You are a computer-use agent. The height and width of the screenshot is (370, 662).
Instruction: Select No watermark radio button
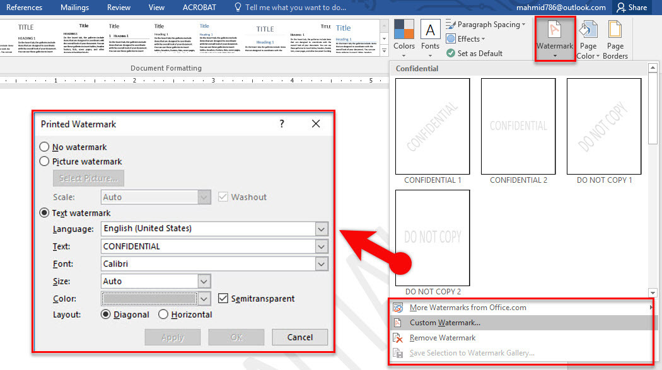tap(44, 147)
